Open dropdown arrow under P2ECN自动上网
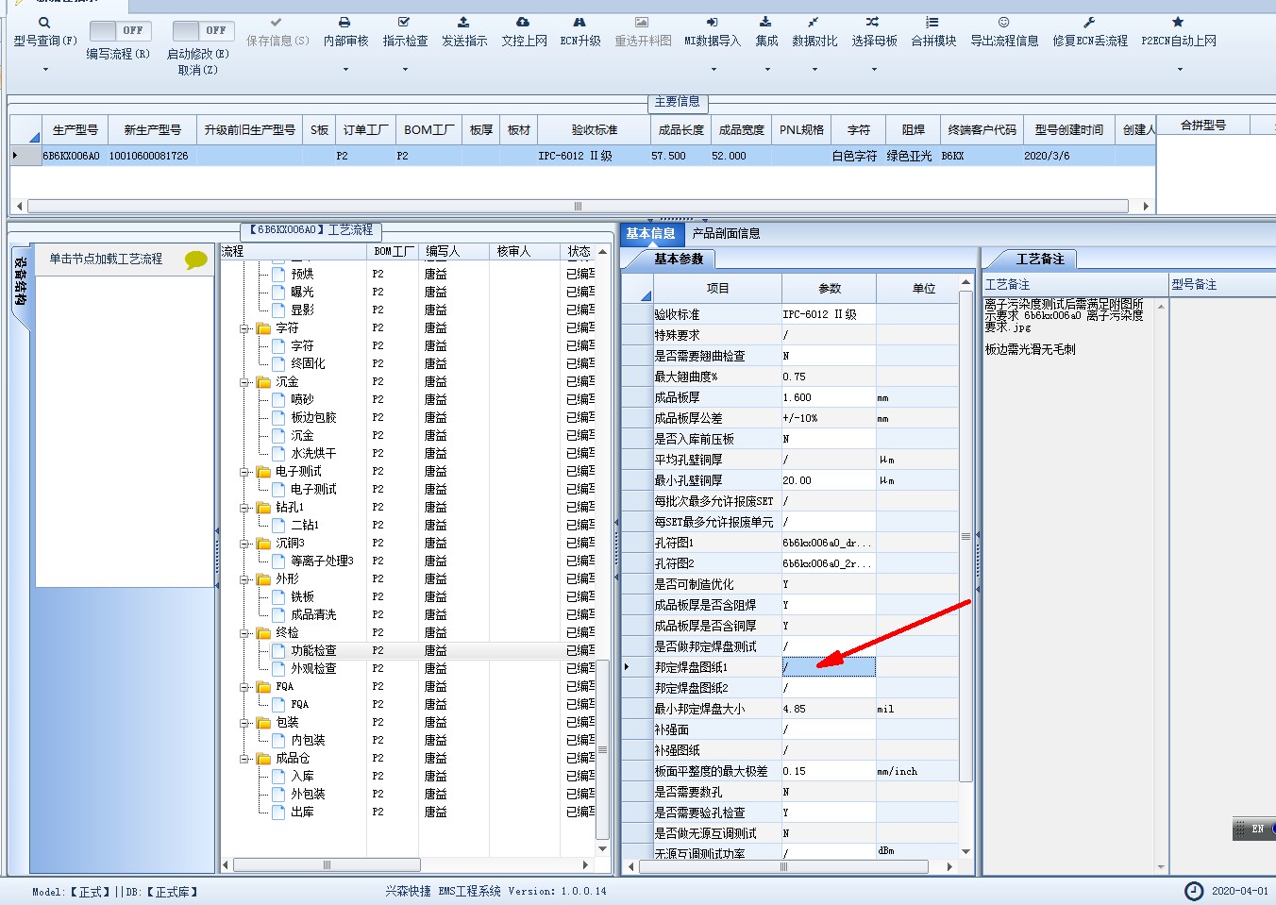This screenshot has width=1276, height=905. tap(1179, 69)
